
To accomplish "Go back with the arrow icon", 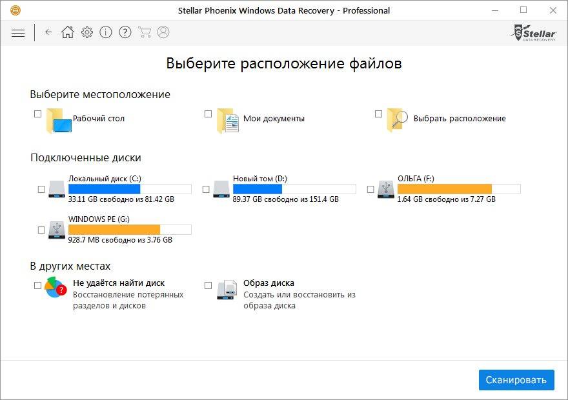I will (x=48, y=32).
